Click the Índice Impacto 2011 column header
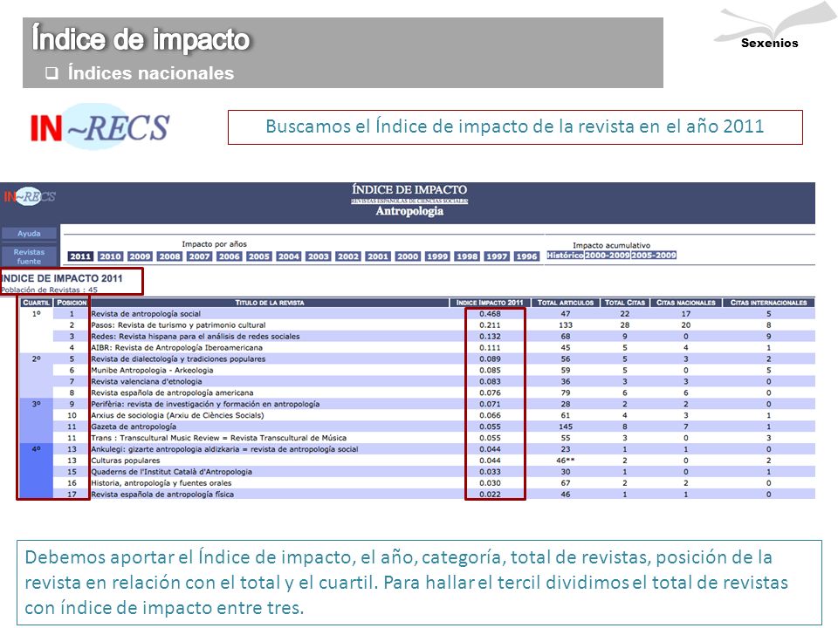The height and width of the screenshot is (628, 838). (490, 303)
